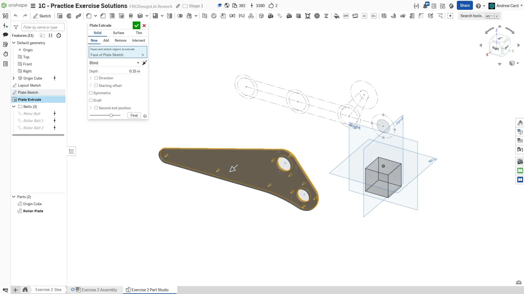524x294 pixels.
Task: Click the Sketch tool in the toolbar
Action: [x=42, y=16]
